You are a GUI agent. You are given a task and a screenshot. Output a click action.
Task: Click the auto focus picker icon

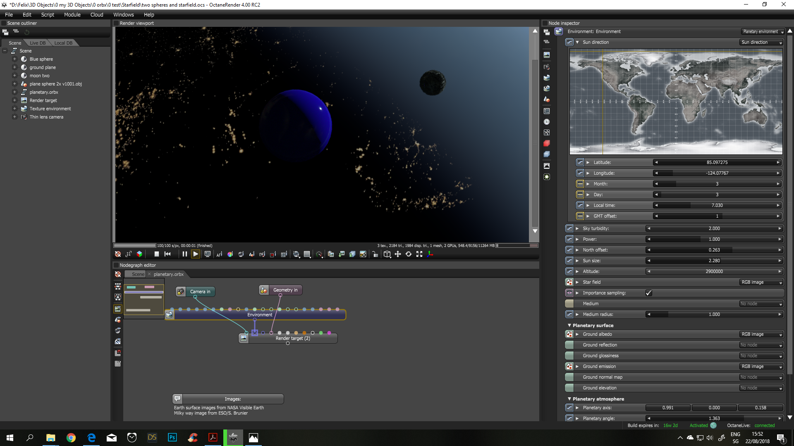coord(219,254)
